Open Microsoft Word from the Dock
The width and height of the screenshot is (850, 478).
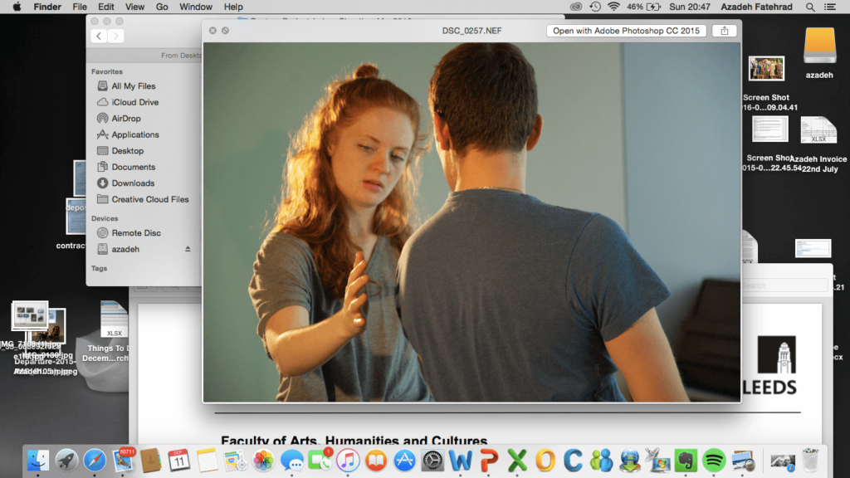(460, 460)
